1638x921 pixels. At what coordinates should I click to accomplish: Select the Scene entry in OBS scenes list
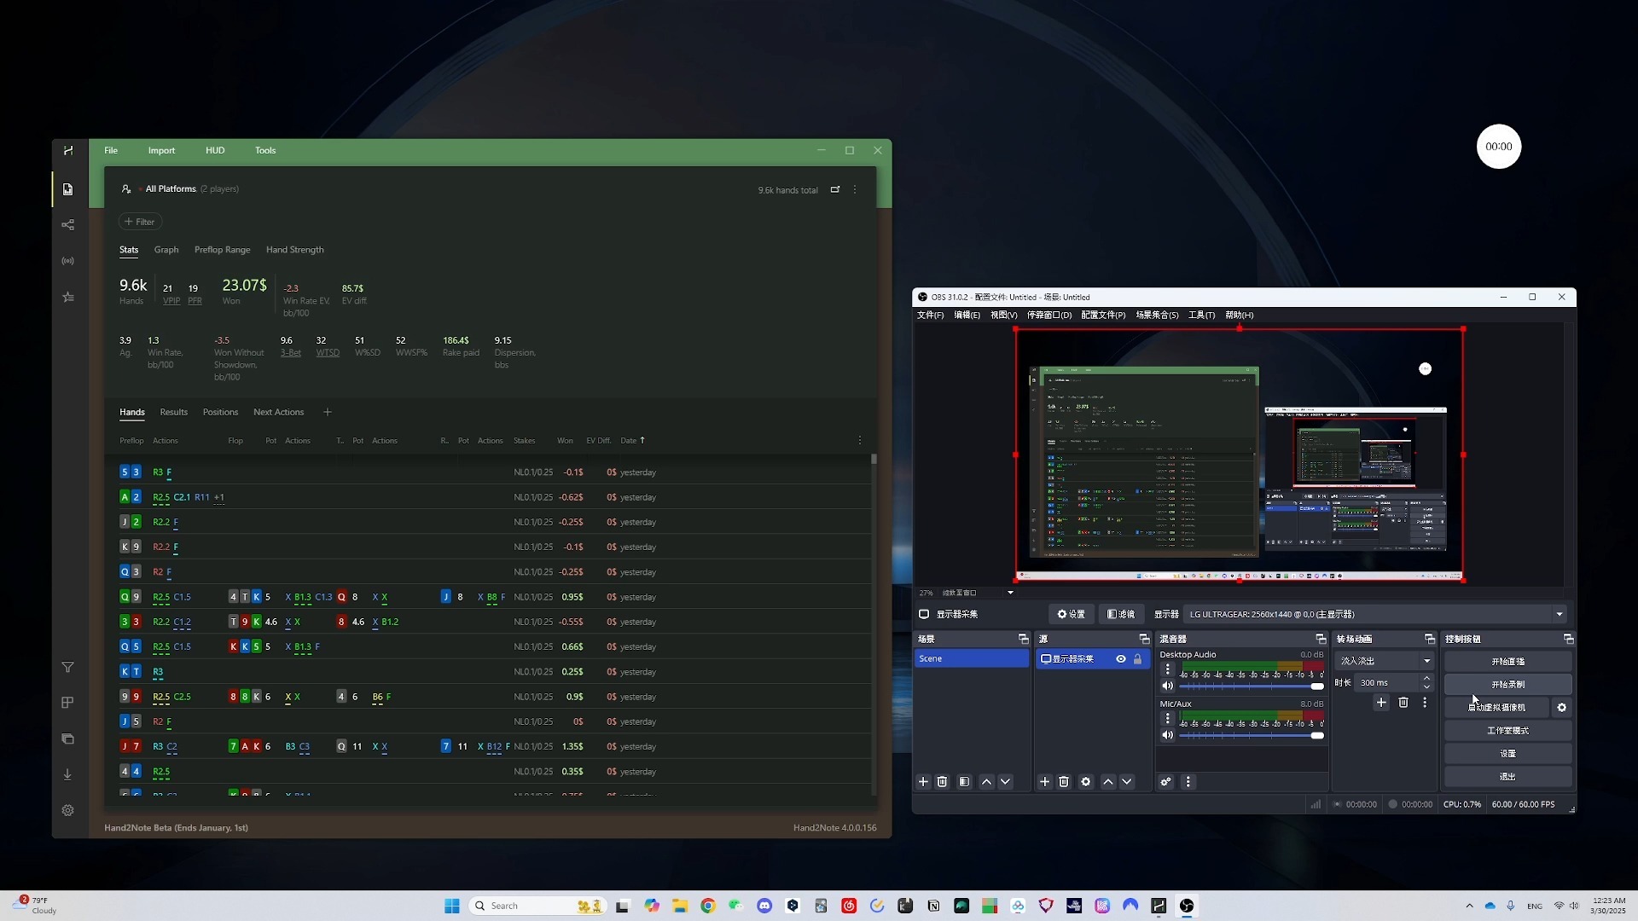(x=972, y=658)
